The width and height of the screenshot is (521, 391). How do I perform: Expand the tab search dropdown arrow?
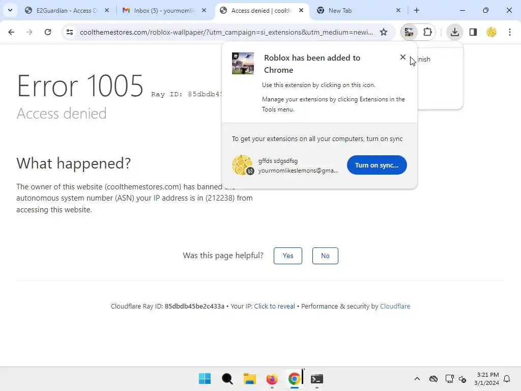coord(10,10)
